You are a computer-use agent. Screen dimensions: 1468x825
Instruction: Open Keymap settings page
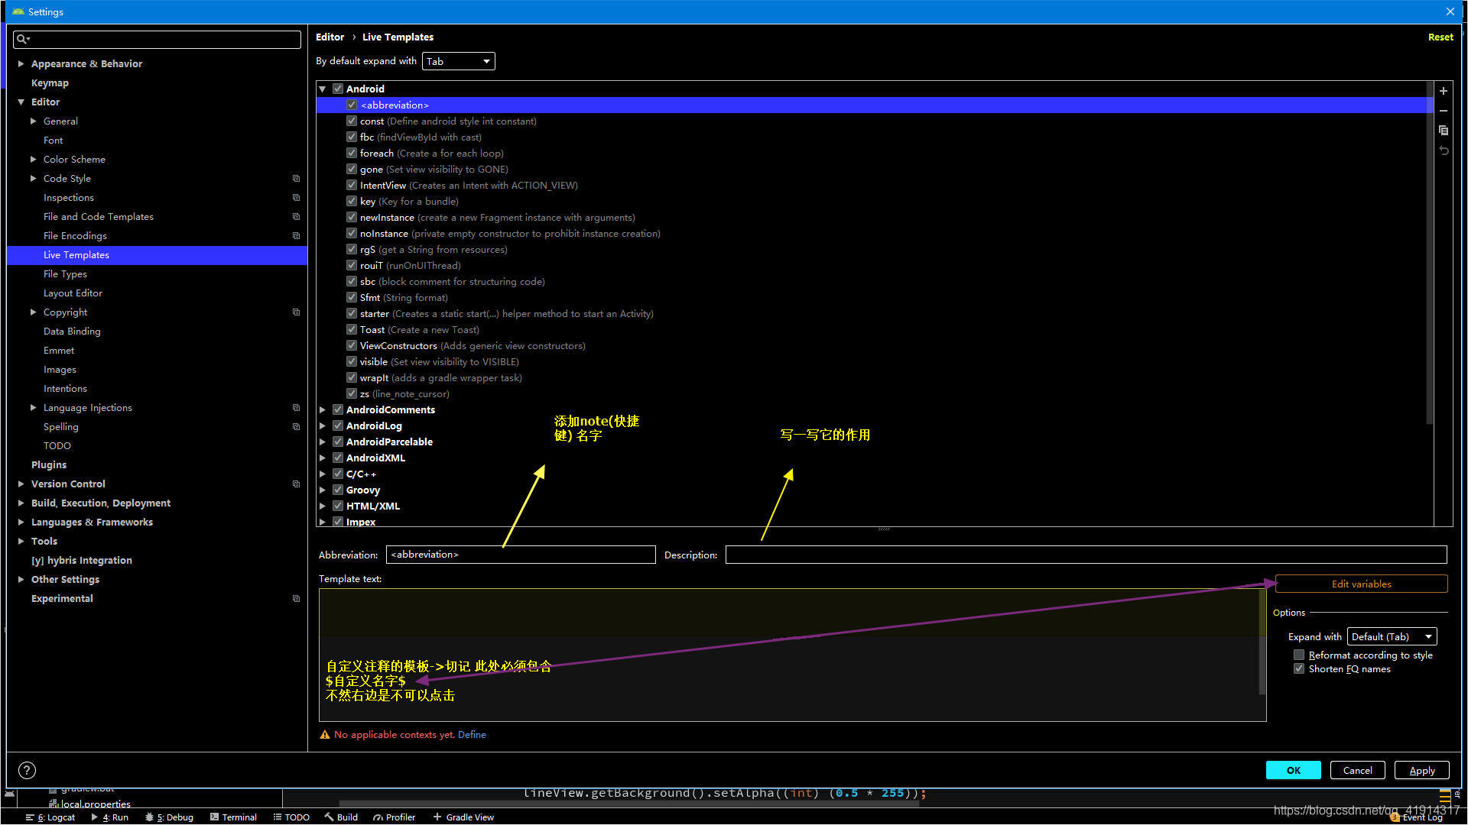[x=50, y=83]
